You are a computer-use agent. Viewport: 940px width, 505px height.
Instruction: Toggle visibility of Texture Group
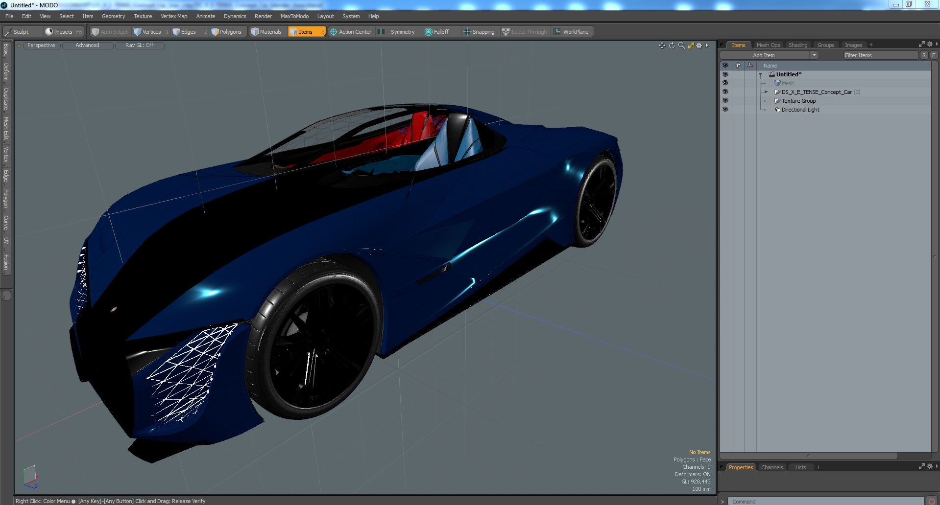(x=725, y=101)
